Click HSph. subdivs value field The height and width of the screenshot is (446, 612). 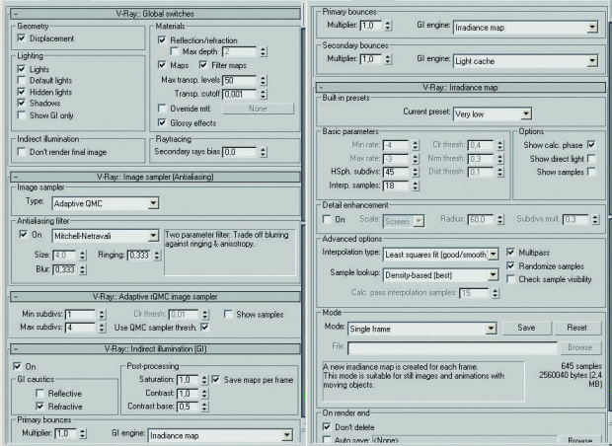tap(396, 172)
